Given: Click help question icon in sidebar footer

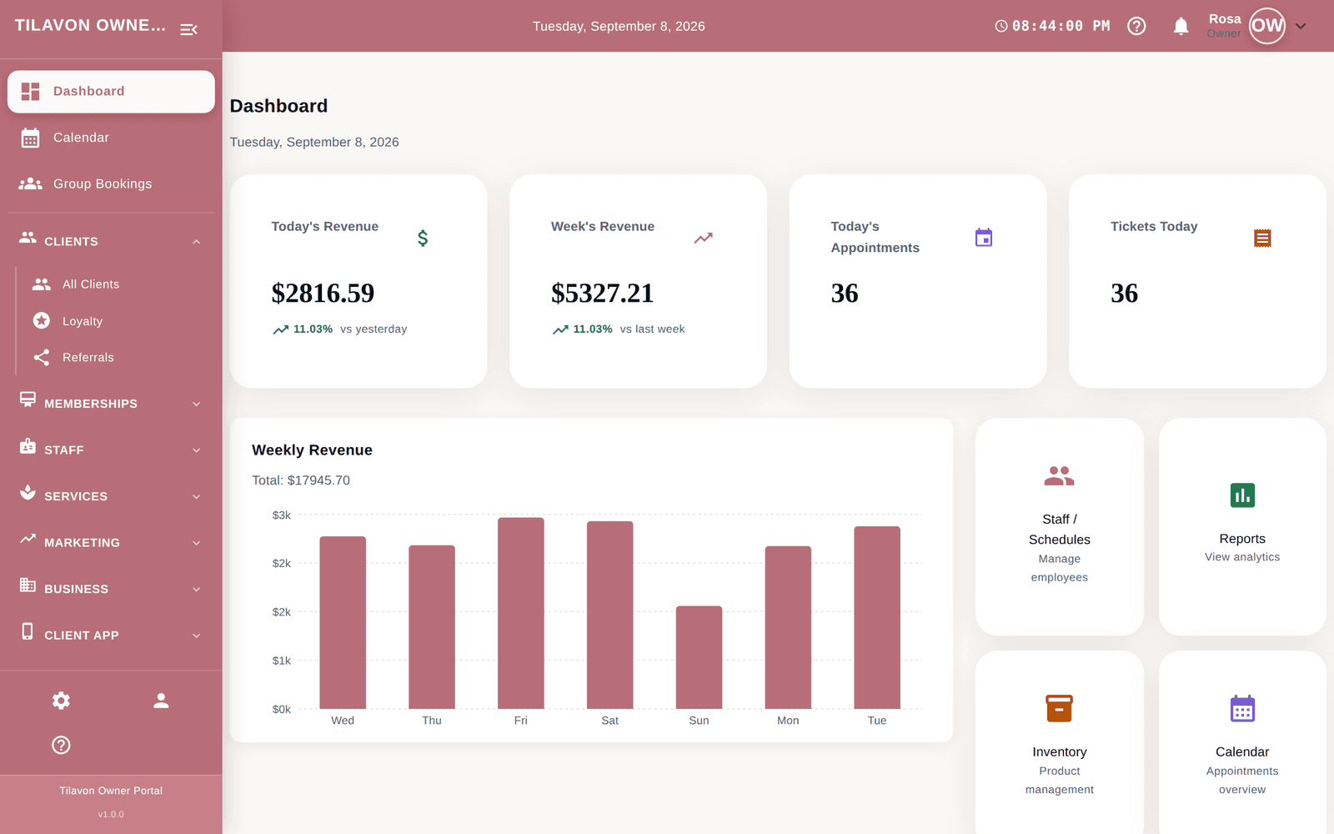Looking at the screenshot, I should 61,745.
